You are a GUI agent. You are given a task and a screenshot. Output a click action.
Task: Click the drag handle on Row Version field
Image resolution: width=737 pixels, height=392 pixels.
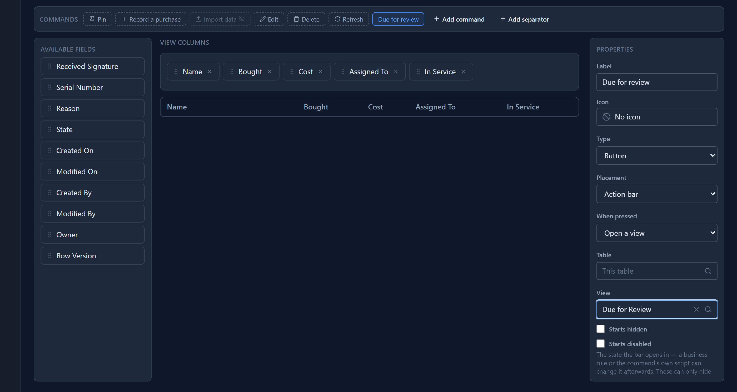click(50, 256)
